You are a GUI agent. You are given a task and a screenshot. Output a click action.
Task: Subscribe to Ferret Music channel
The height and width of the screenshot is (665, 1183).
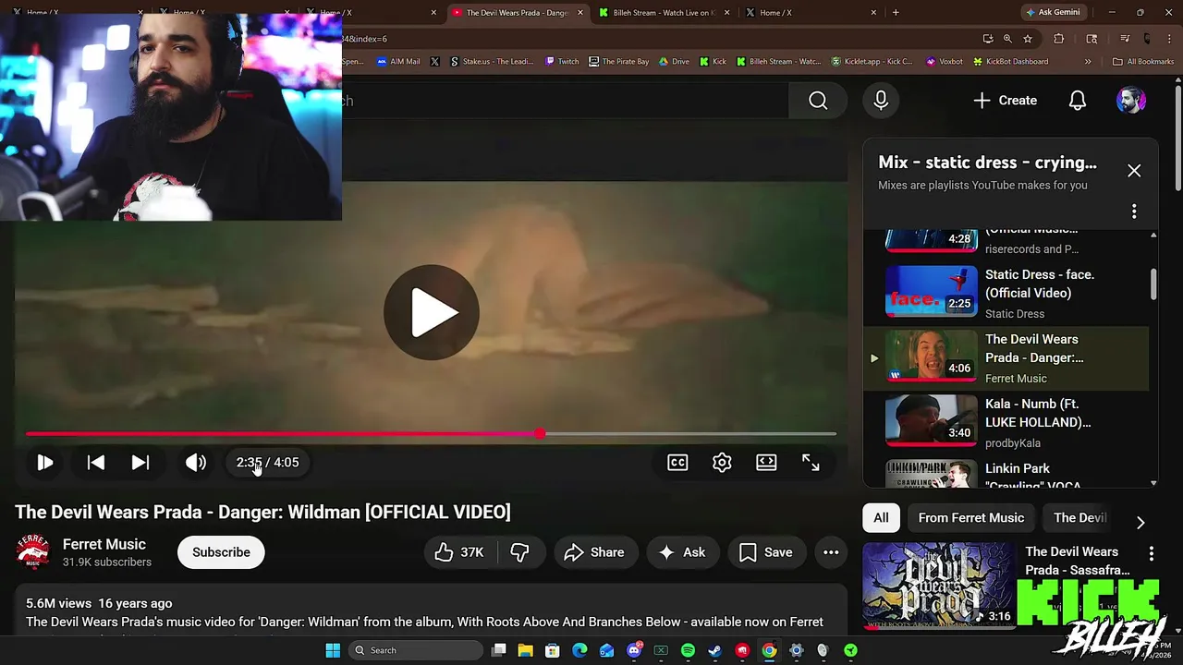click(221, 552)
